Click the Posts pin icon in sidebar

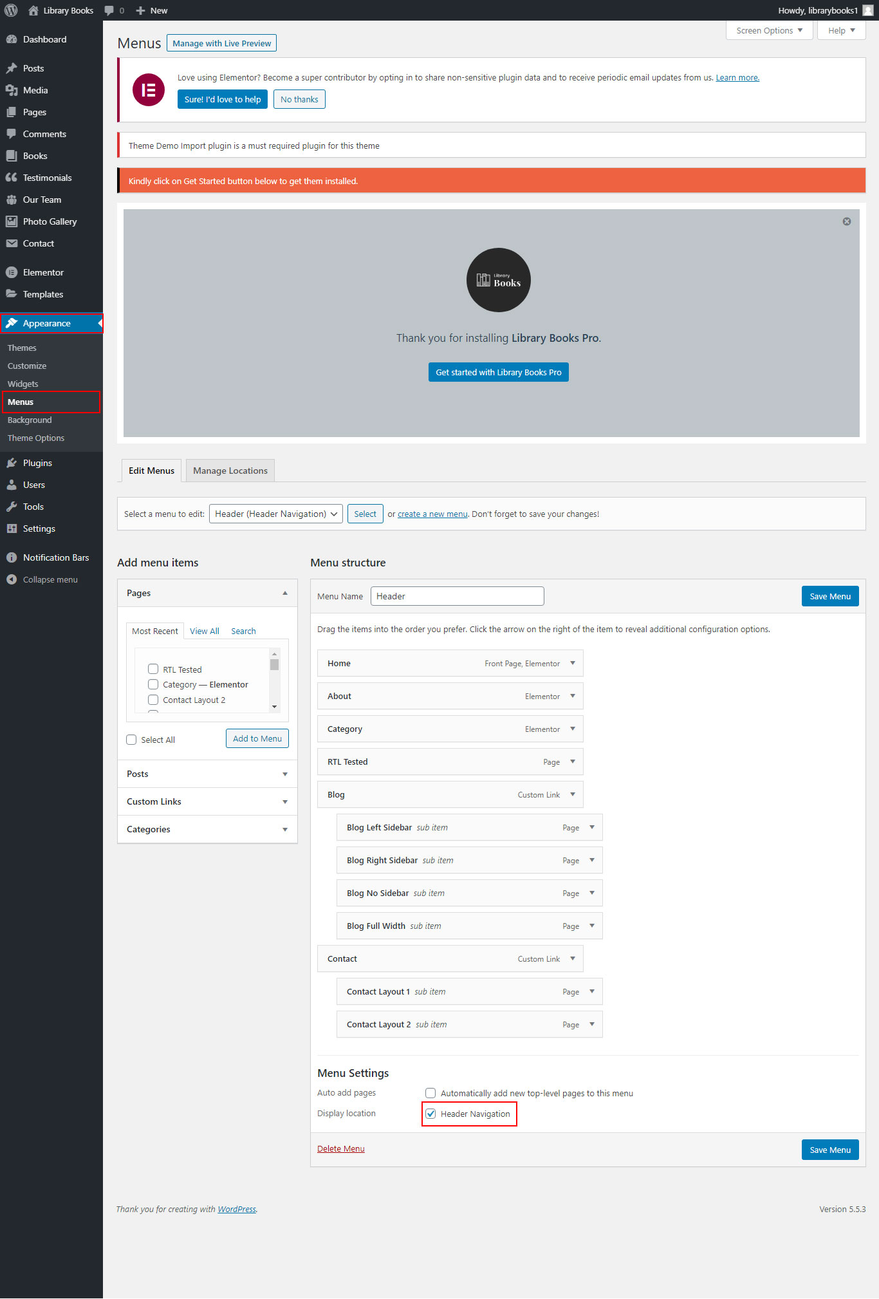click(x=12, y=68)
